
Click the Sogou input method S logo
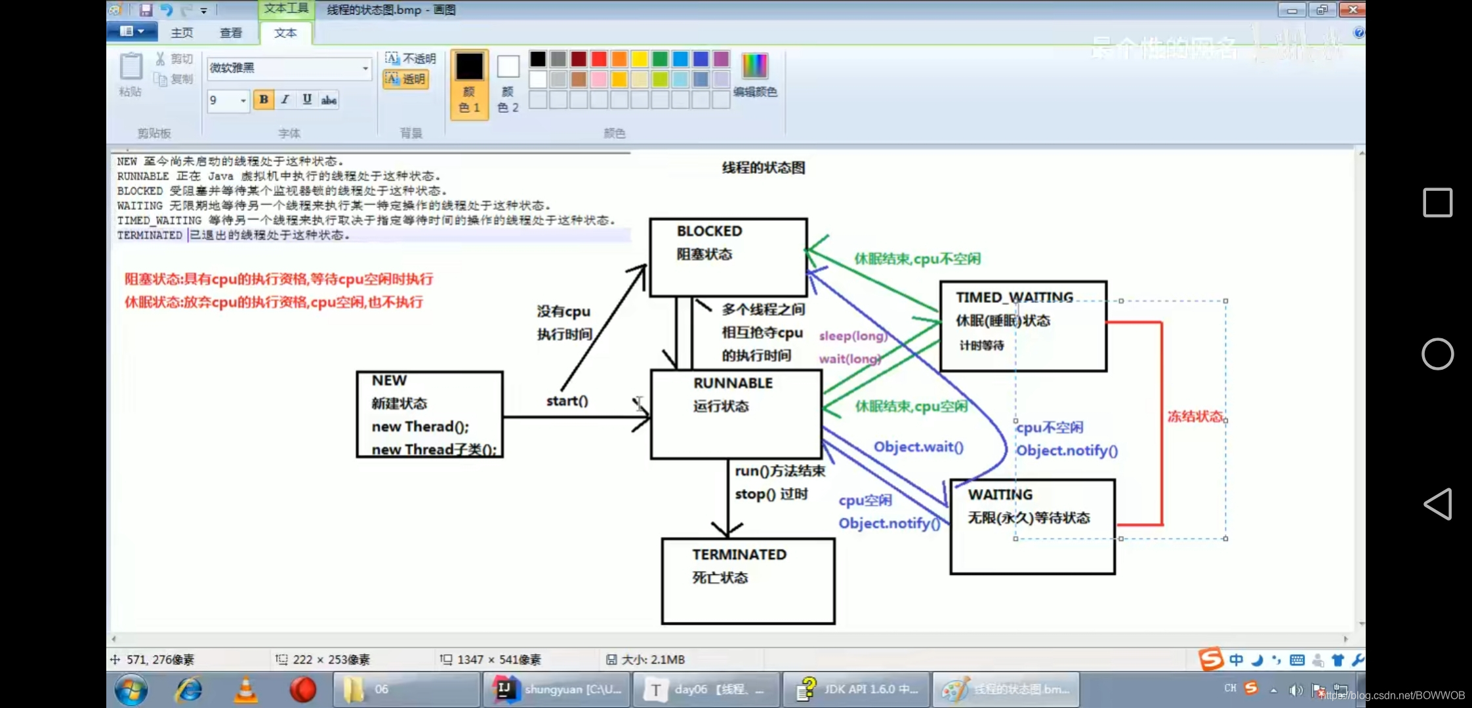(x=1211, y=659)
